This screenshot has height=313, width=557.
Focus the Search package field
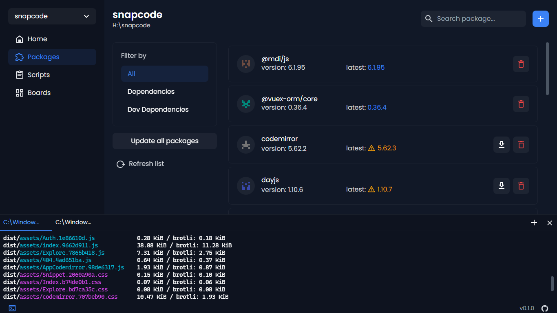[473, 19]
